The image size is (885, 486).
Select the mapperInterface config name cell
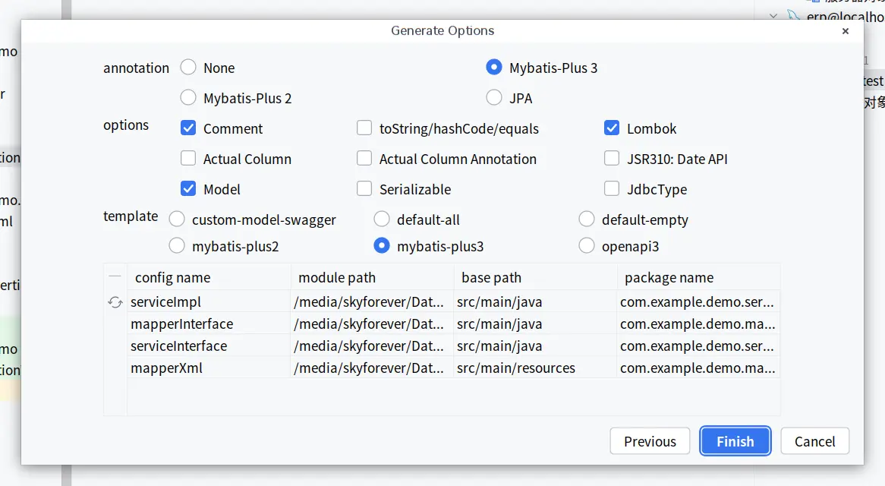209,324
